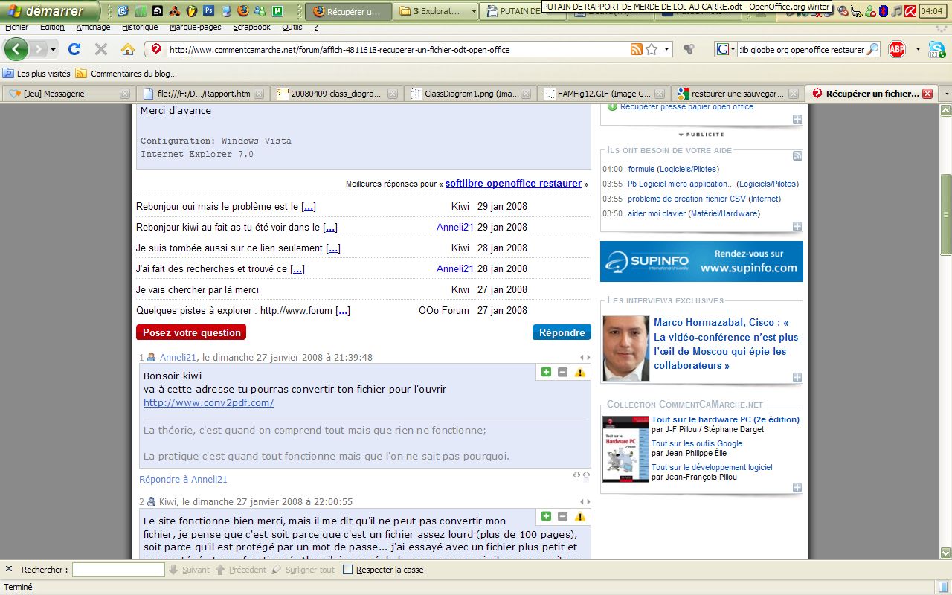Click the site favicon beside the URL
The image size is (952, 595).
tap(156, 49)
